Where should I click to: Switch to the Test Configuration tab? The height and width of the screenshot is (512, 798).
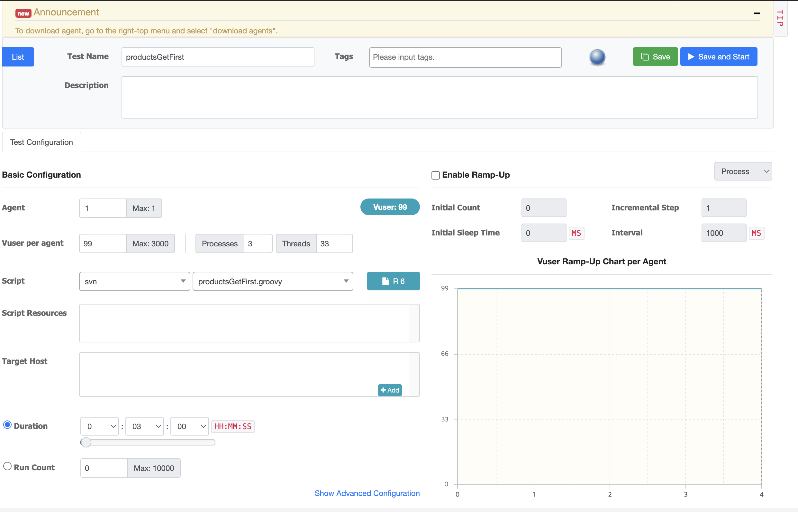41,142
